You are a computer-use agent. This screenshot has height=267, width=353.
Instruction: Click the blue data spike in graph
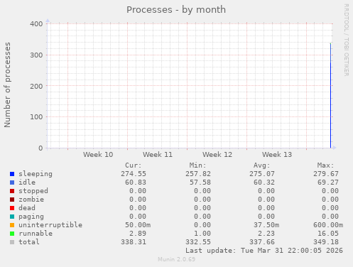pyautogui.click(x=330, y=96)
